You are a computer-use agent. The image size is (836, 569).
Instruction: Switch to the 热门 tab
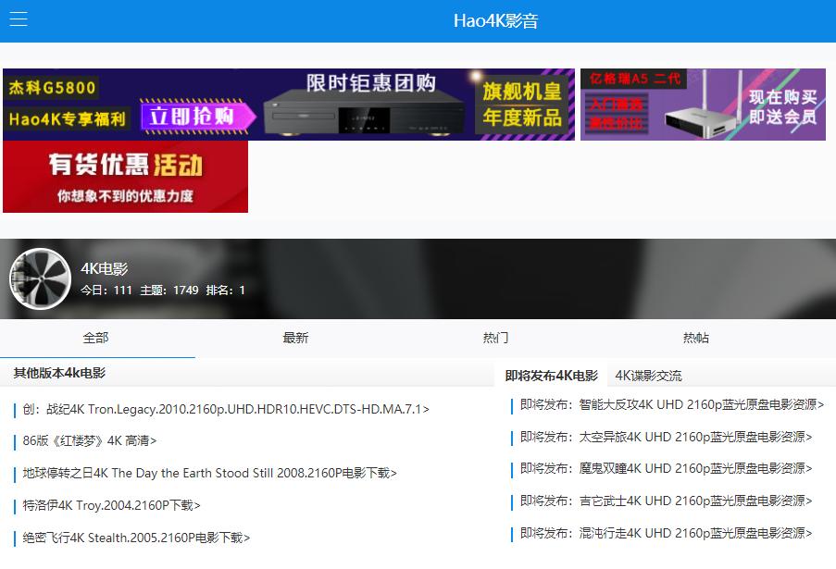click(x=495, y=338)
